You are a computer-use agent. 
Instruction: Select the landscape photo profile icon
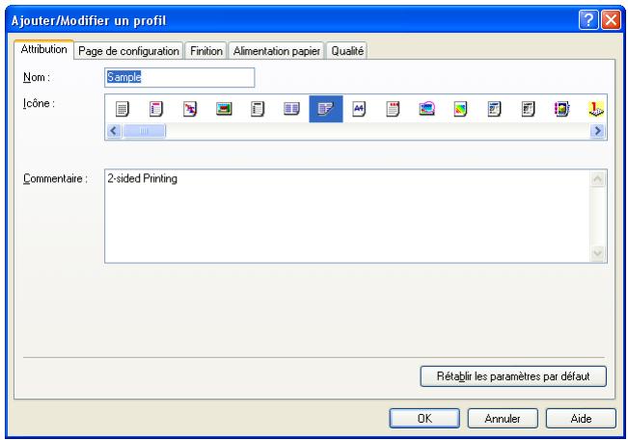pyautogui.click(x=224, y=109)
